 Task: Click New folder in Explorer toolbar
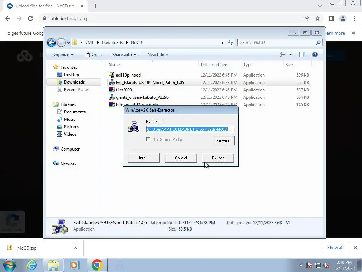158,55
